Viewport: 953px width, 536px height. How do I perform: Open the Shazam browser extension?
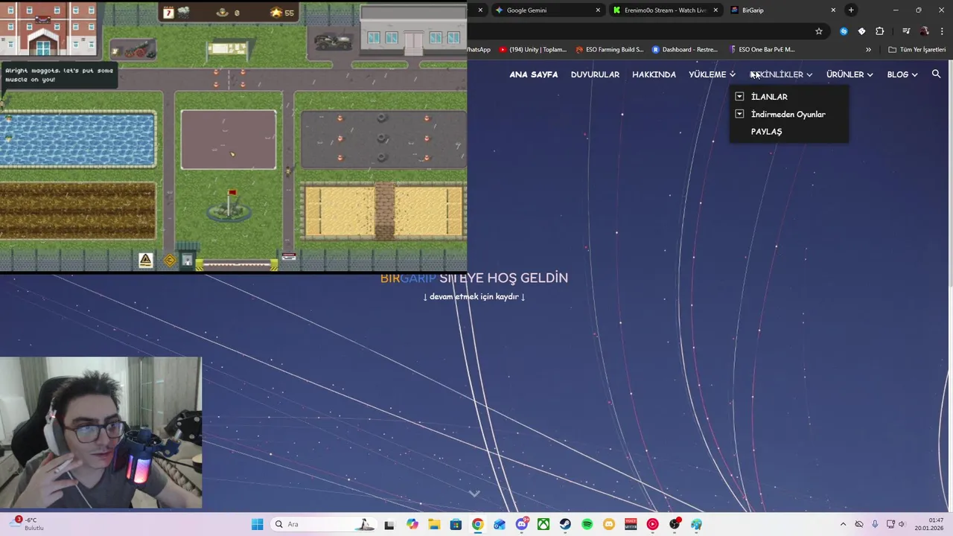tap(844, 31)
